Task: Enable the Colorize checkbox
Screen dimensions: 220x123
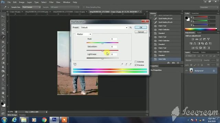Action: [x=136, y=61]
